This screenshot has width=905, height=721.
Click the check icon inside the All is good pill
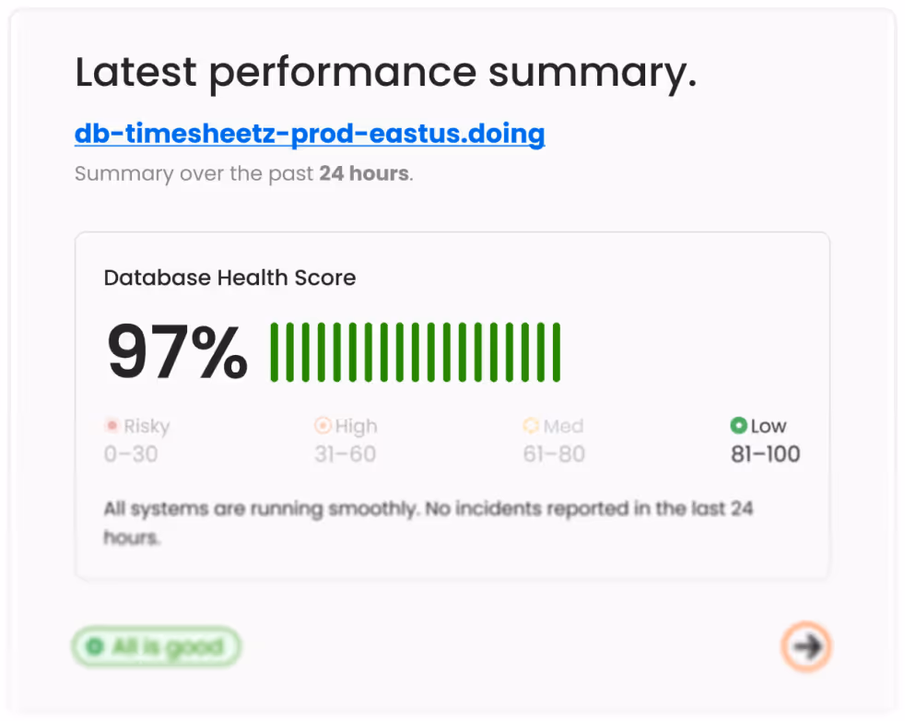point(95,646)
